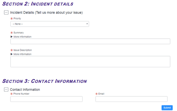The height and width of the screenshot is (111, 177).
Task: Click the red asterisk beside Issue Description
Action: tap(12, 50)
